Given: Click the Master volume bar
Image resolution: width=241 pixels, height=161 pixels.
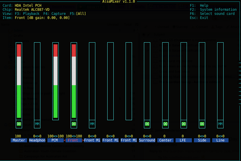Looking at the screenshot, I should pyautogui.click(x=19, y=81).
